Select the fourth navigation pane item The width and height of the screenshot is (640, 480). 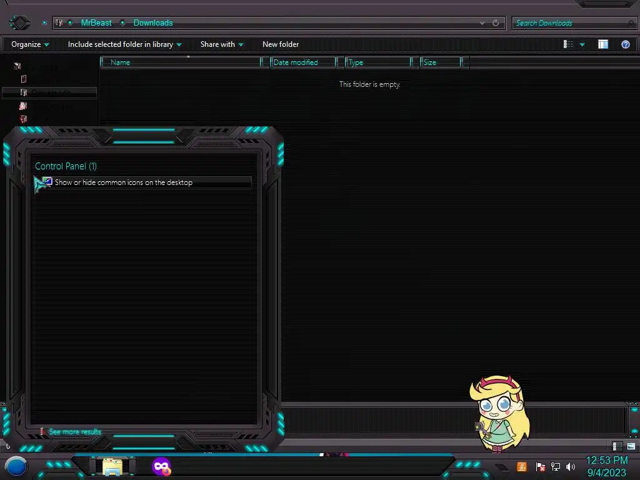point(45,106)
